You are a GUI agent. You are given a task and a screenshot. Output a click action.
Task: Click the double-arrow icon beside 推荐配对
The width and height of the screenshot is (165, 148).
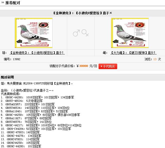[3, 2]
